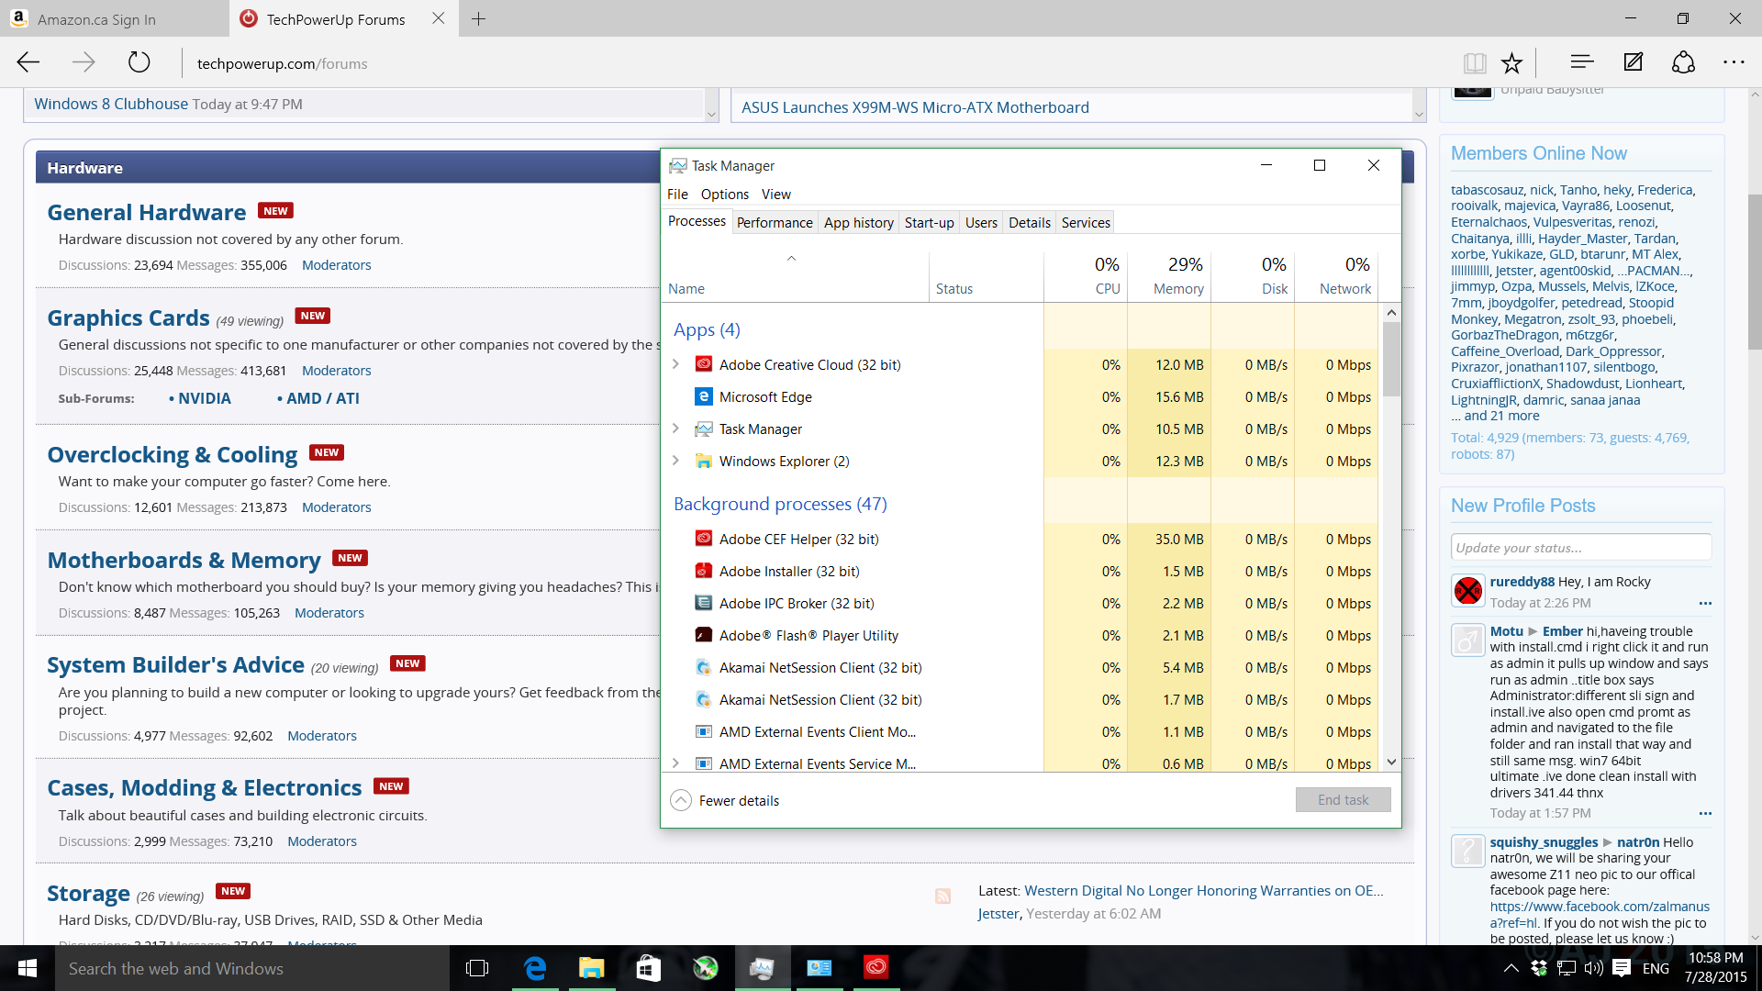The image size is (1762, 991).
Task: Open the General Hardware forum
Action: (x=147, y=212)
